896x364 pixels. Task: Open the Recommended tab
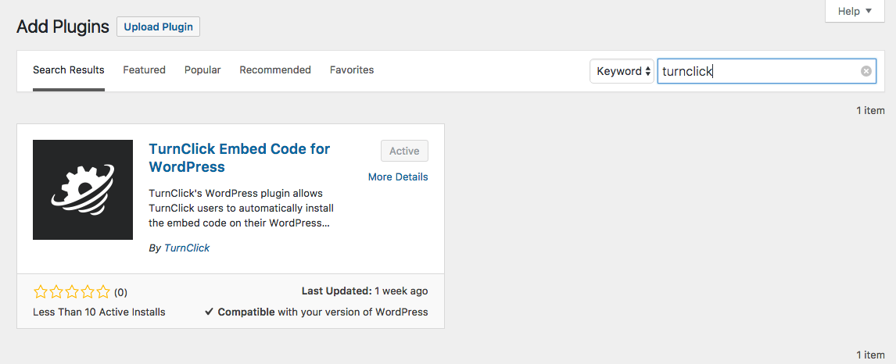click(x=275, y=70)
